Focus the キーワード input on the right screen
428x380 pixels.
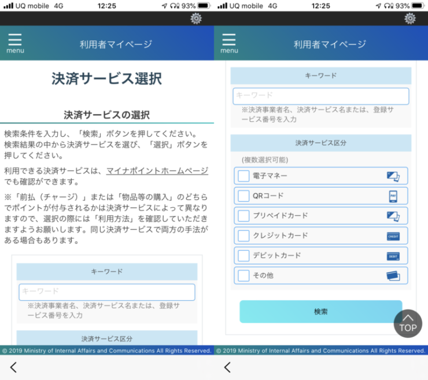[321, 96]
